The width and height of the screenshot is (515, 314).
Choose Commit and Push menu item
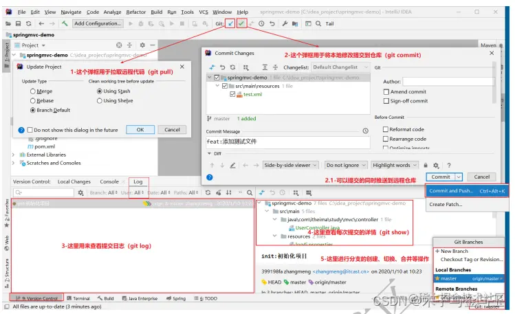tap(467, 190)
